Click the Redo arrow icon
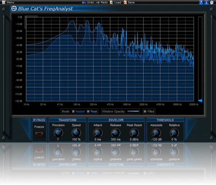This screenshot has width=216, height=185. point(98,2)
